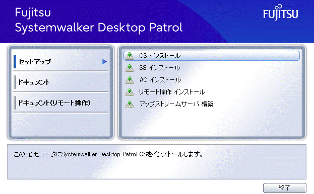Click the FUJITSU logo in header
Viewport: 314px width, 194px height.
(x=281, y=13)
